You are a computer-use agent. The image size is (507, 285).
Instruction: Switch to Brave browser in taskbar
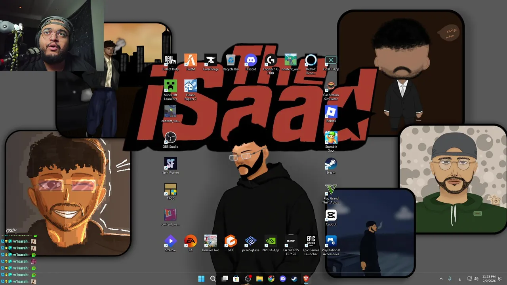point(306,279)
